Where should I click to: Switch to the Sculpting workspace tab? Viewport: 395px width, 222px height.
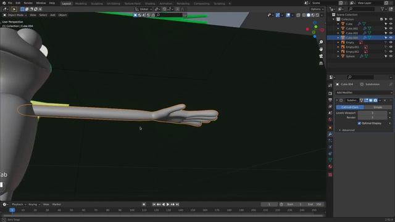coord(97,4)
